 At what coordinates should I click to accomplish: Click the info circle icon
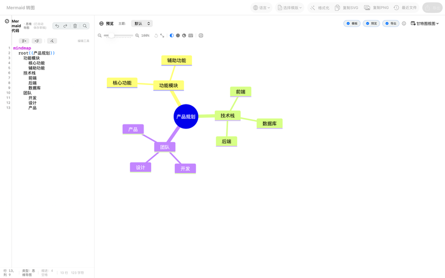[x=404, y=23]
